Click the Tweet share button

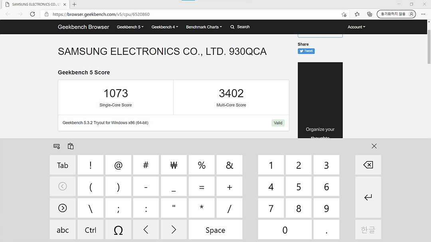click(306, 51)
